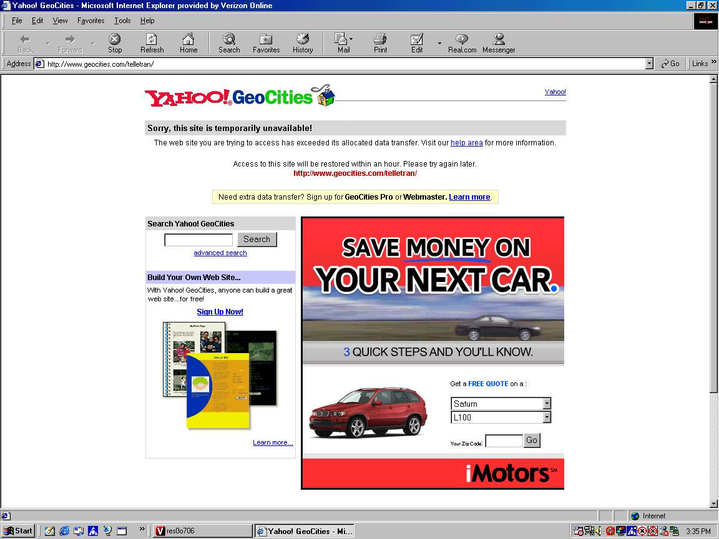719x539 pixels.
Task: Refresh the page using the Refresh icon
Action: [x=152, y=43]
